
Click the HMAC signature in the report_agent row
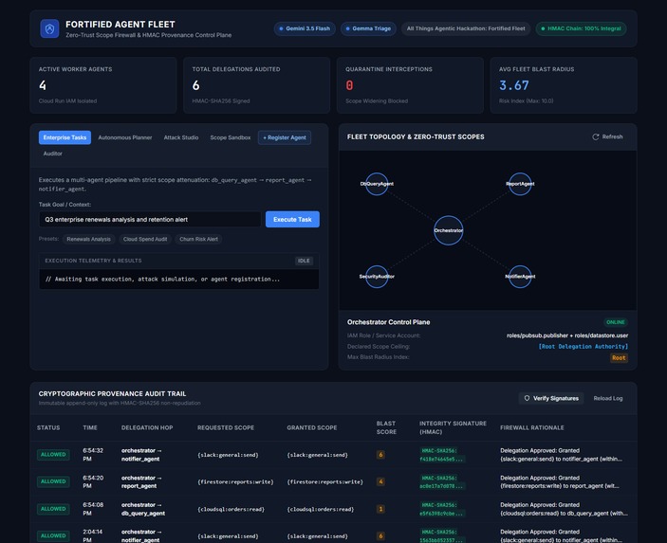(440, 481)
